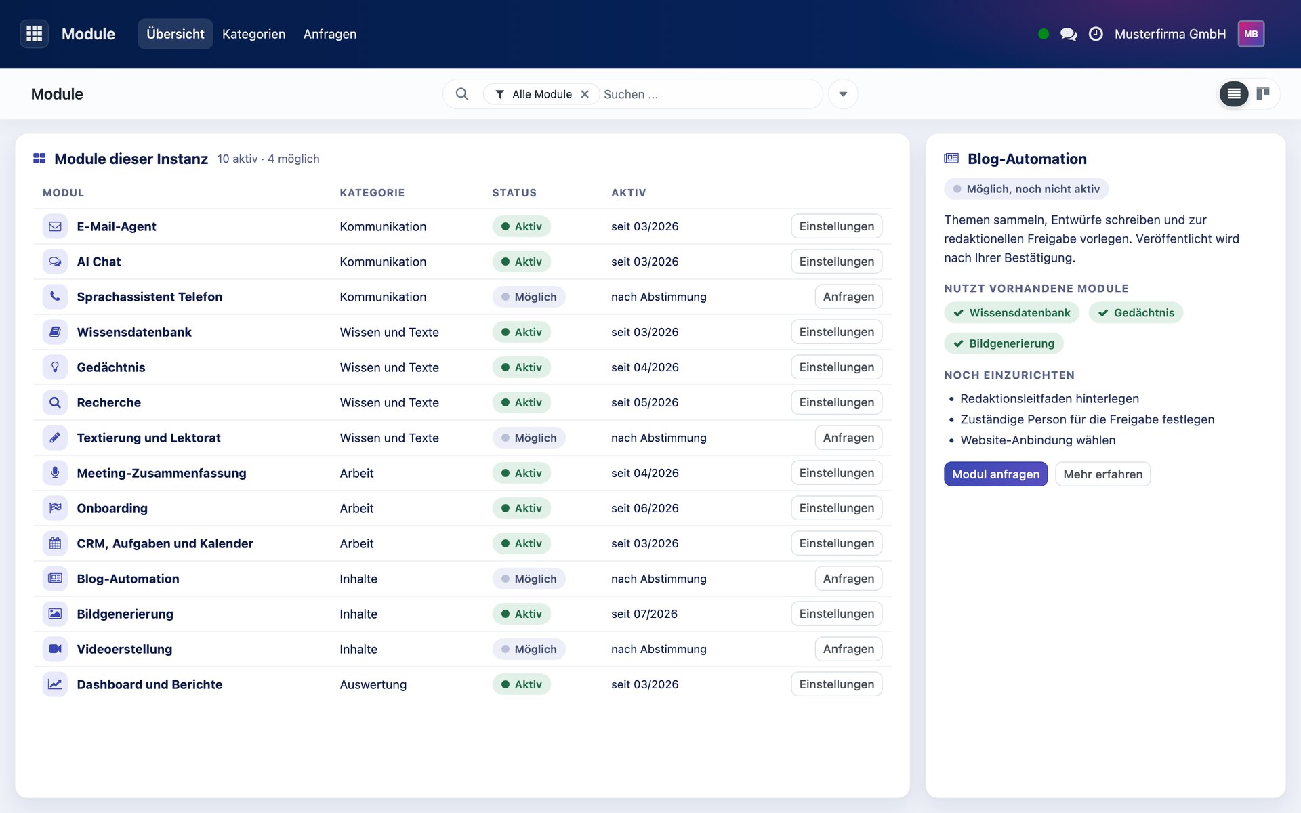
Task: Switch to list view
Action: [1234, 94]
